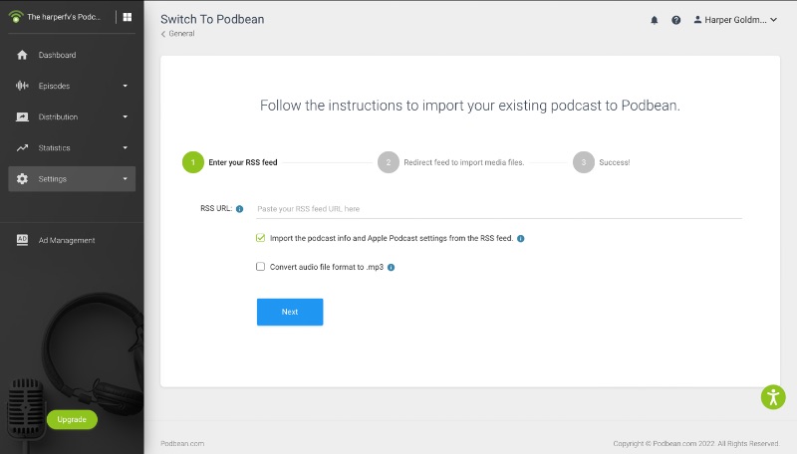Click info icon beside Import podcast info option

click(520, 238)
